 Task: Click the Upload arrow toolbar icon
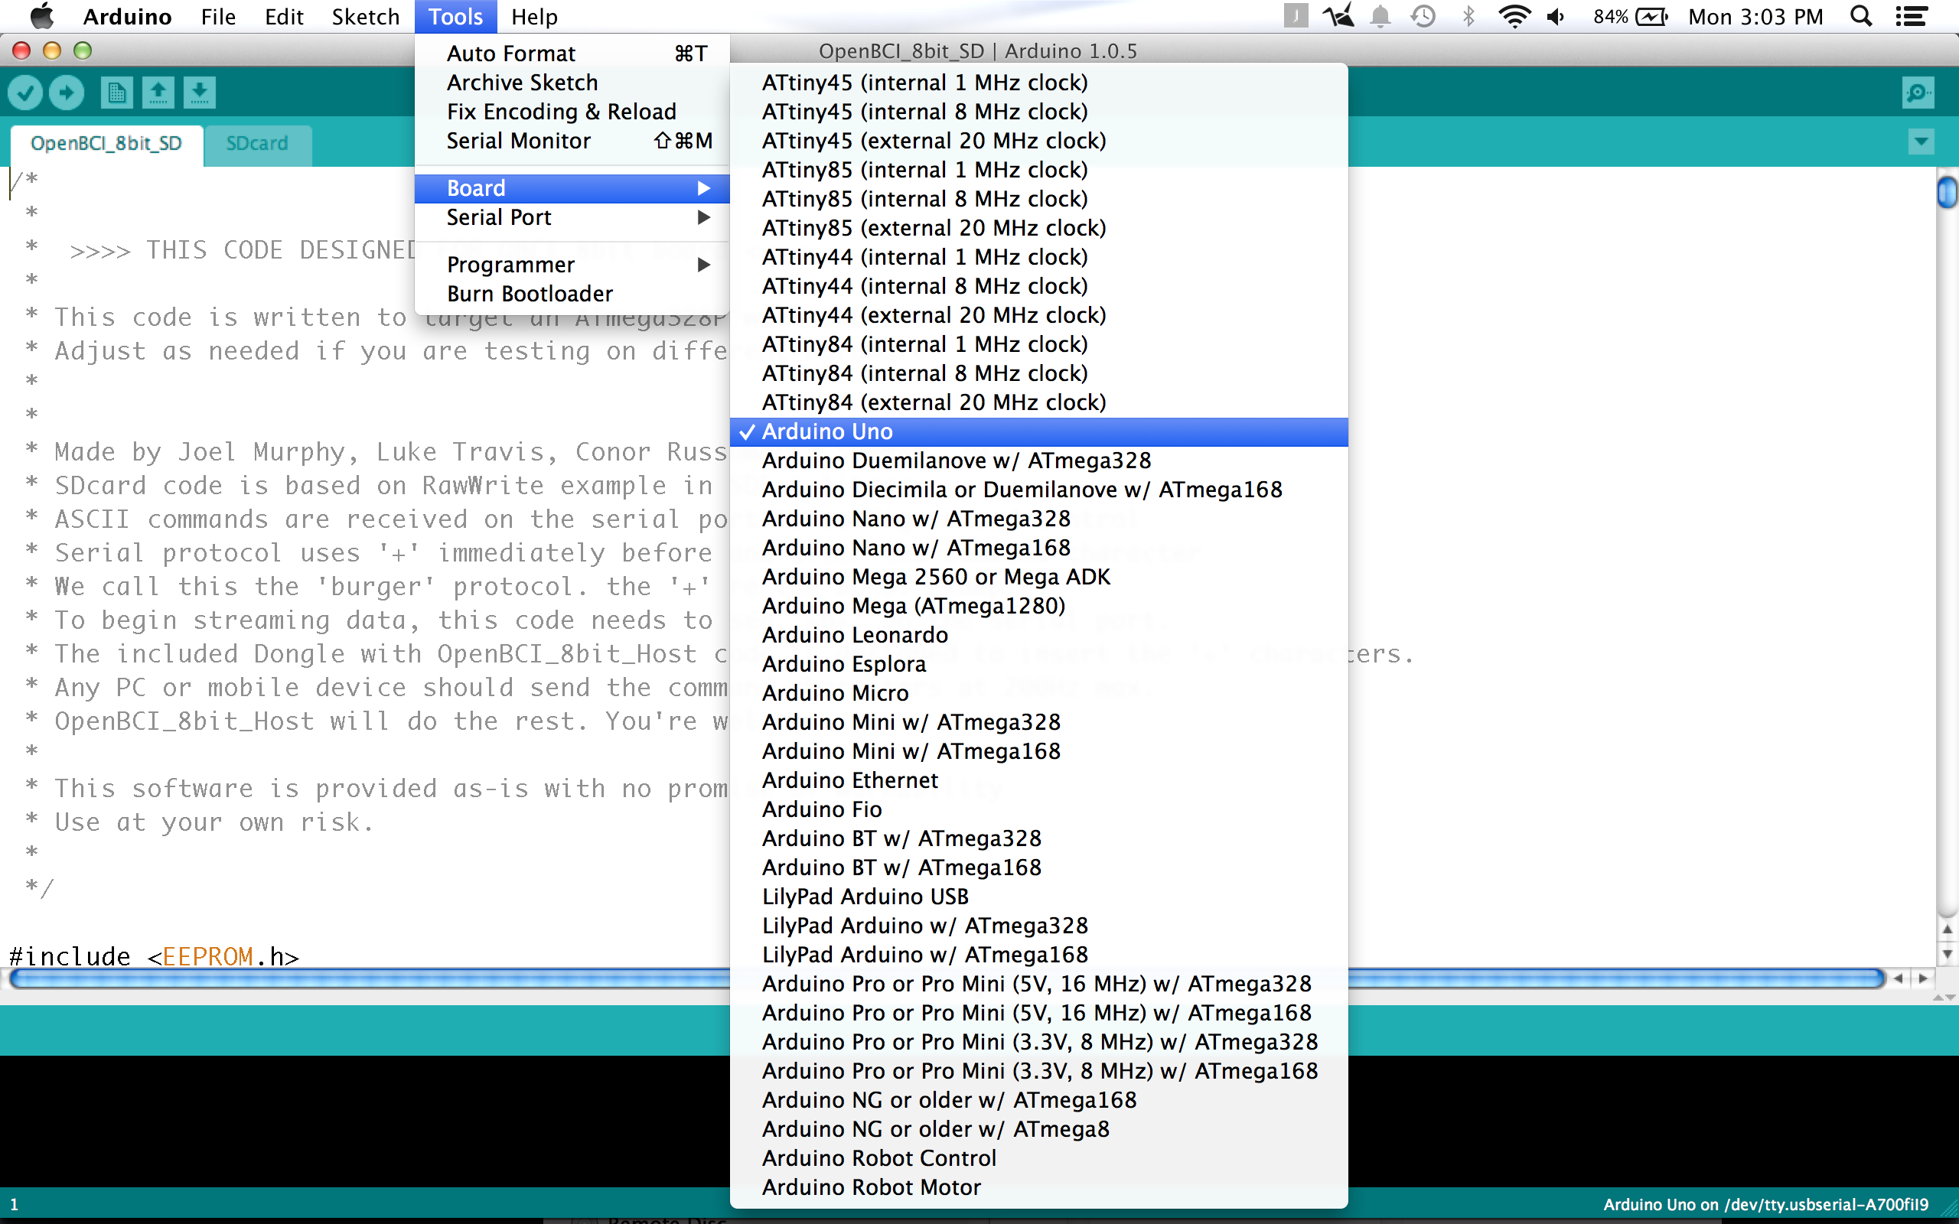[x=67, y=93]
